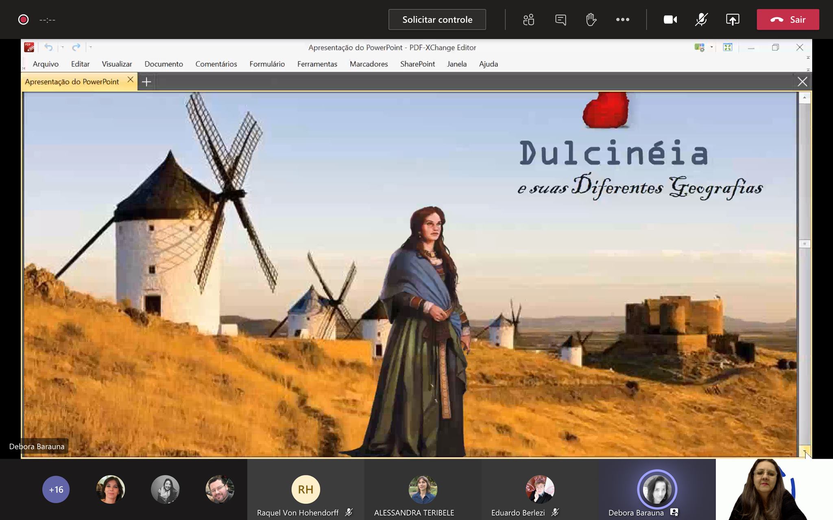Click the redo arrow icon
The height and width of the screenshot is (520, 833).
click(x=76, y=47)
